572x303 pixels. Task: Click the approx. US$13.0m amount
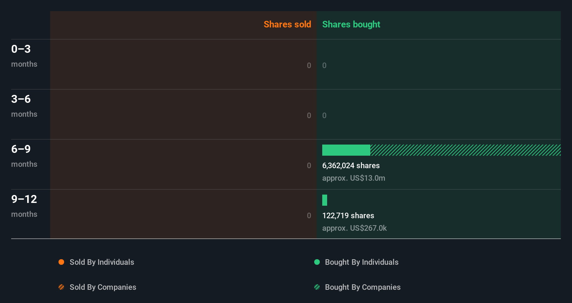[354, 178]
